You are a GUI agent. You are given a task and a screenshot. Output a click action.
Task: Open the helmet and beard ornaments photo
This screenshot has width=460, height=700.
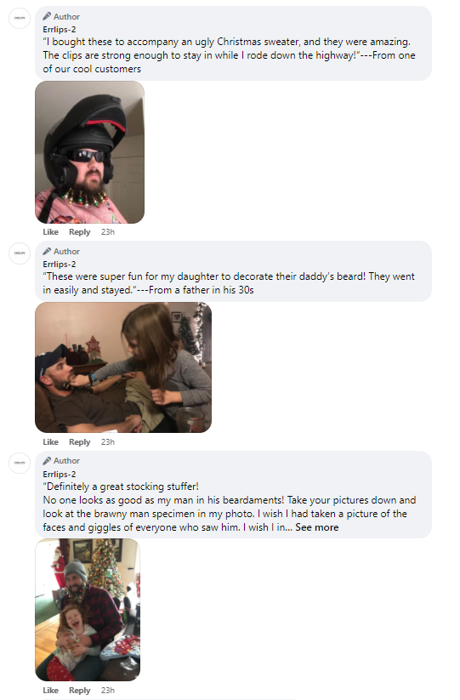pyautogui.click(x=89, y=152)
